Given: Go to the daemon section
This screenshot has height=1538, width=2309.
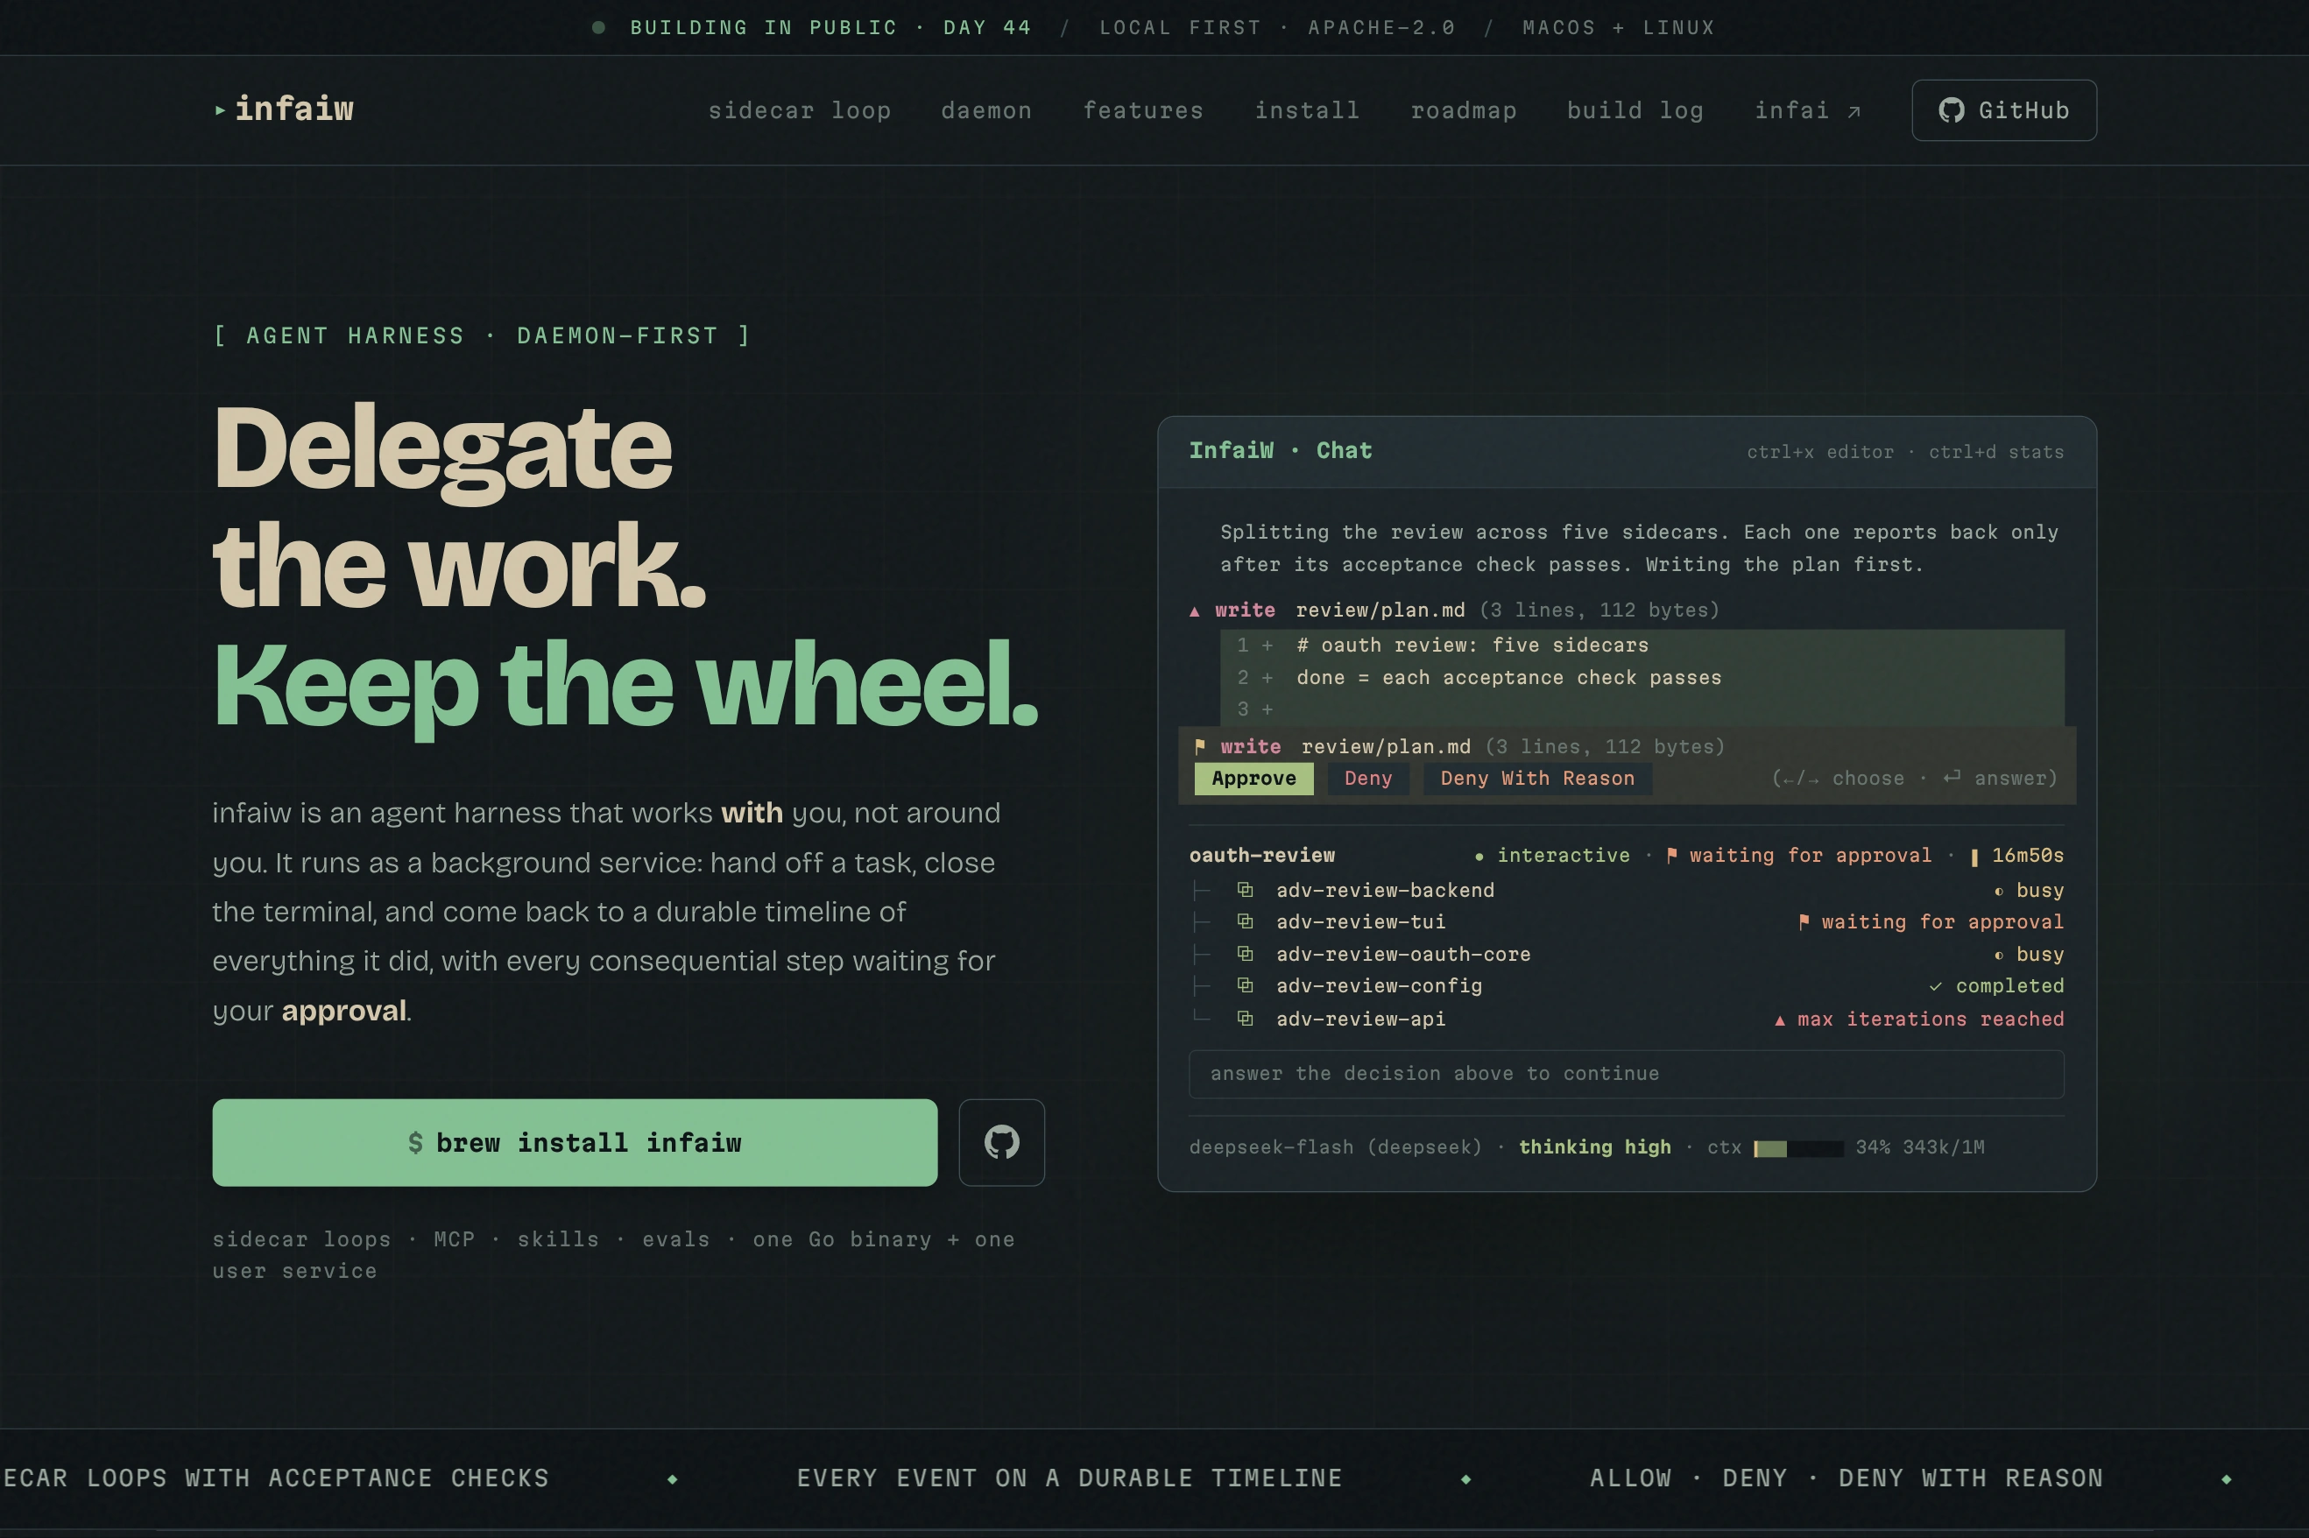Looking at the screenshot, I should (985, 111).
